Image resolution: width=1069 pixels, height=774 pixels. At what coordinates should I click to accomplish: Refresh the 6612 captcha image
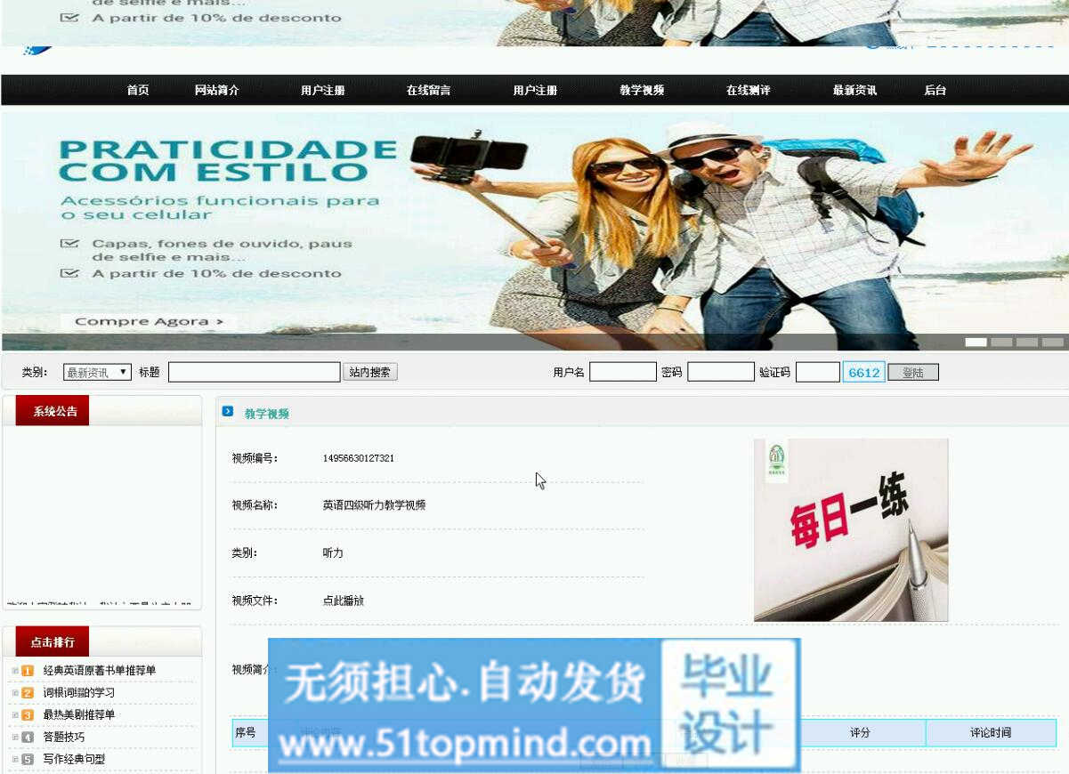(x=864, y=373)
